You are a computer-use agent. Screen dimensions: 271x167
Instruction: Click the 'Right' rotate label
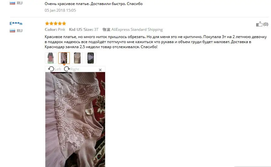(x=75, y=69)
